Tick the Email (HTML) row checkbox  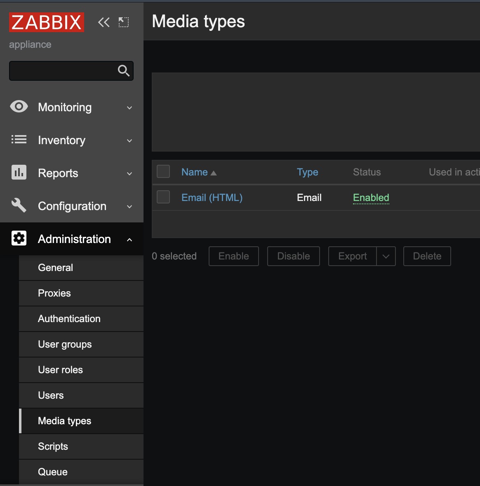pos(163,197)
